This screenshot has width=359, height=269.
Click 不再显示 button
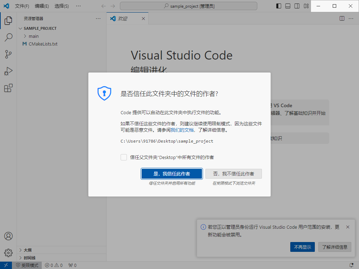pyautogui.click(x=303, y=247)
